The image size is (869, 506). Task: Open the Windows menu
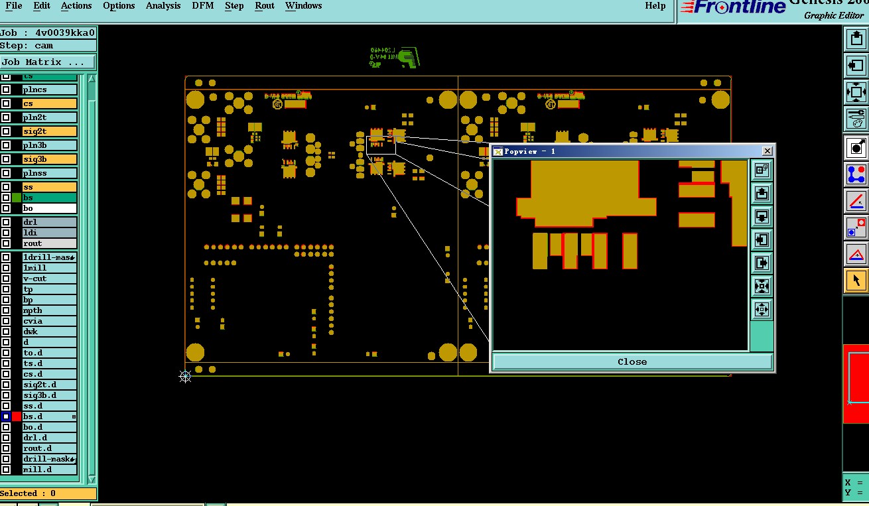coord(304,6)
